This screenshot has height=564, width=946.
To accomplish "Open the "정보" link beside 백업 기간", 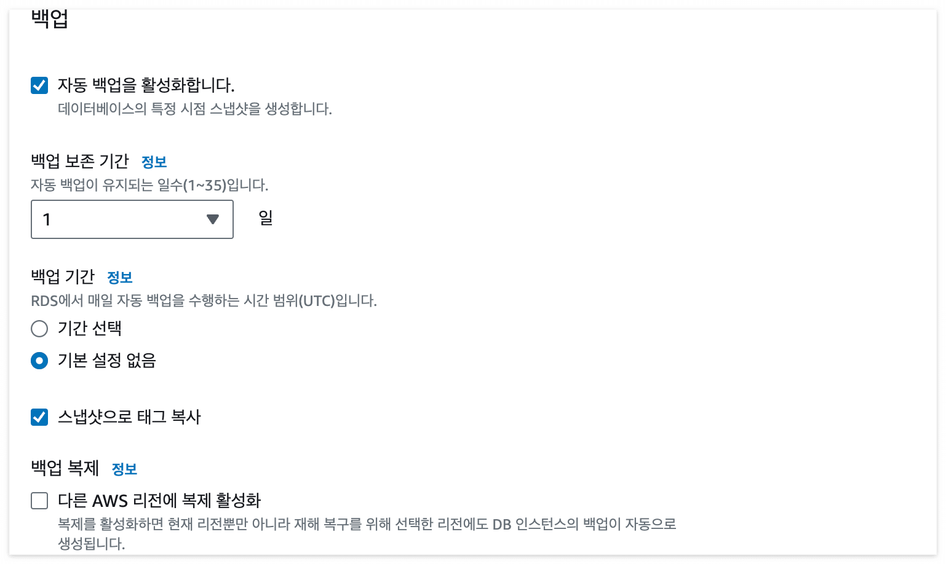I will (120, 278).
